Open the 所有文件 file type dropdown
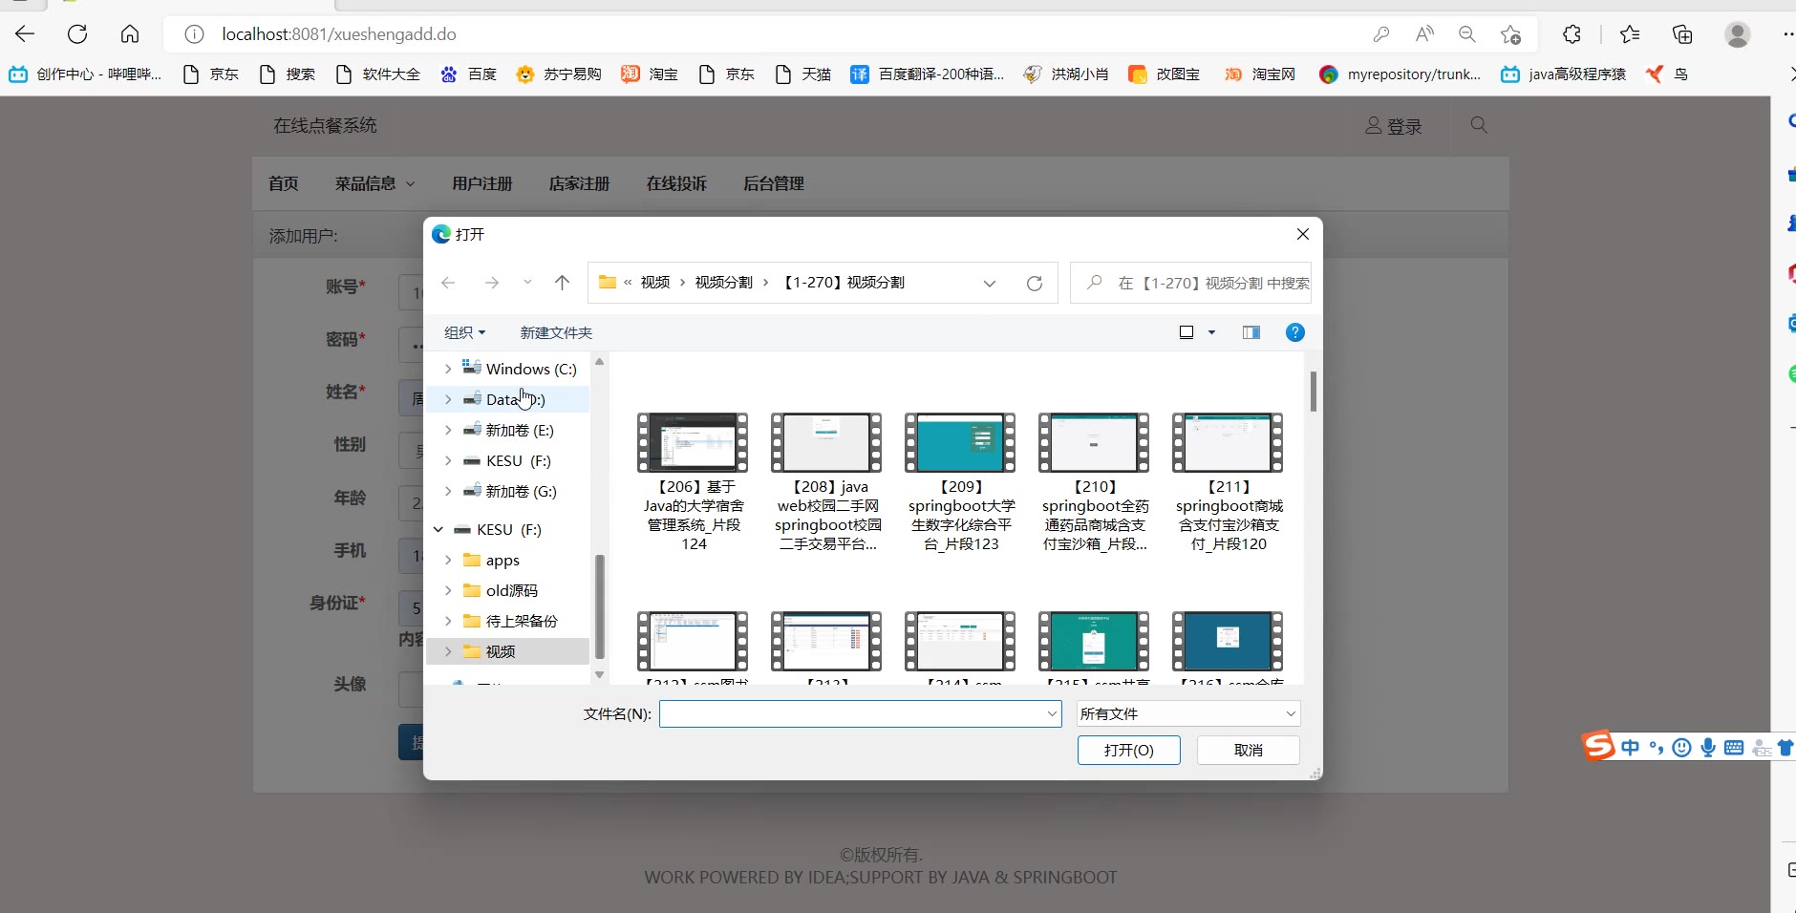Viewport: 1796px width, 913px height. click(1187, 713)
